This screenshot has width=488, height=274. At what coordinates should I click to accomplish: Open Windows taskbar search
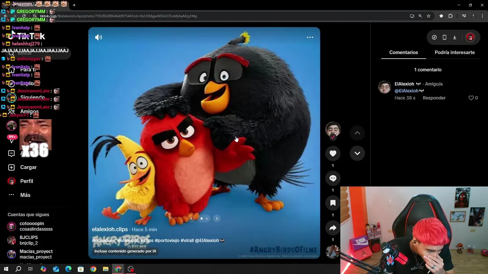pyautogui.click(x=18, y=269)
